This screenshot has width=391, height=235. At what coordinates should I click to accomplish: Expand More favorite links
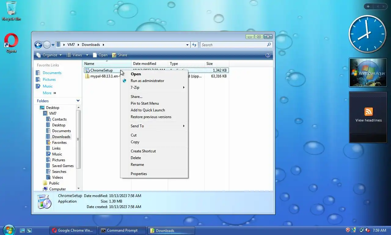[49, 93]
